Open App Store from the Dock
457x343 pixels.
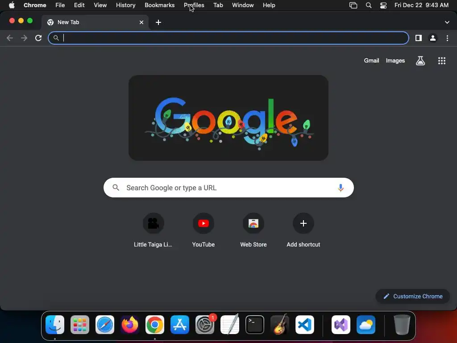pyautogui.click(x=180, y=325)
